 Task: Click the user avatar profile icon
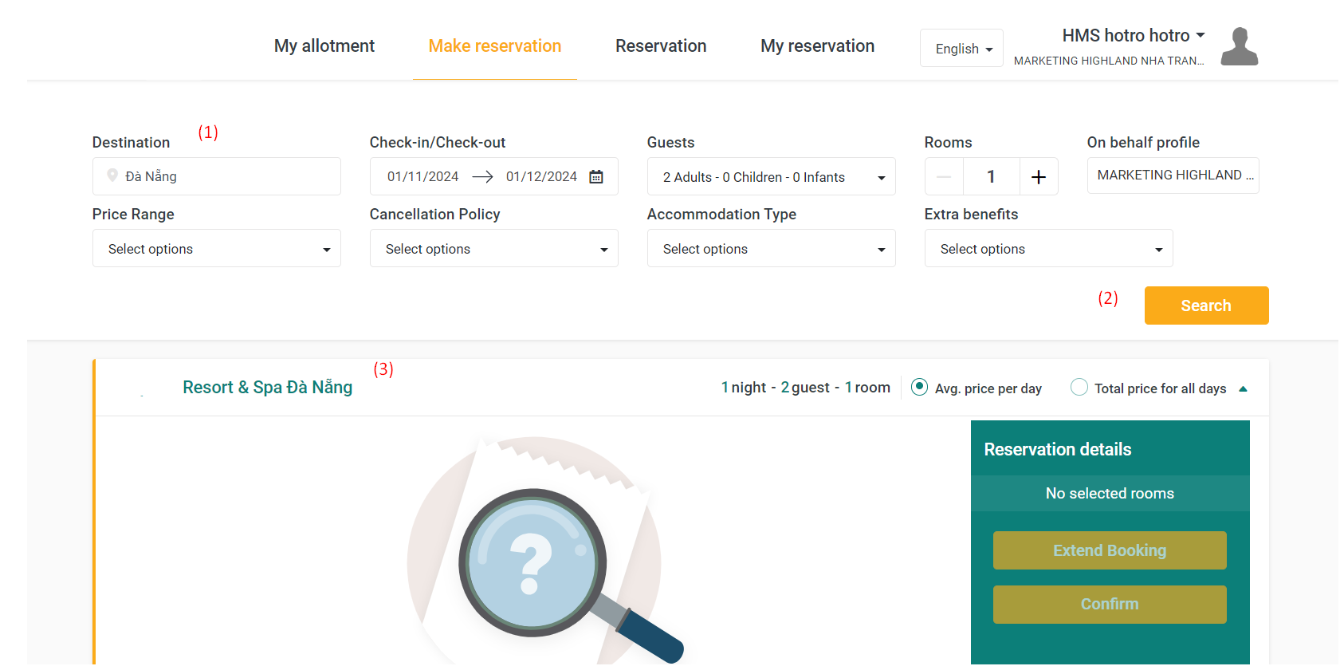click(1239, 47)
